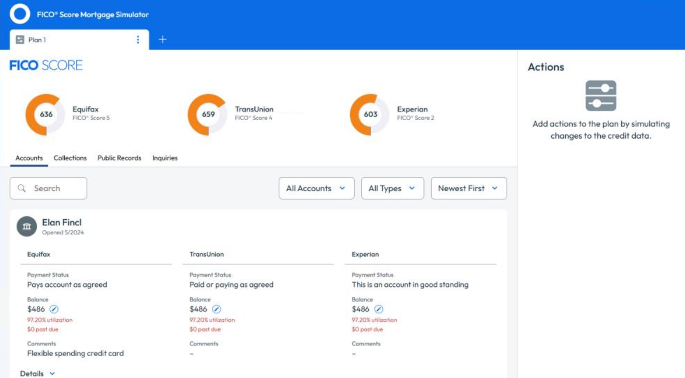Click Experian $0 past due text
The image size is (685, 378).
(x=367, y=330)
